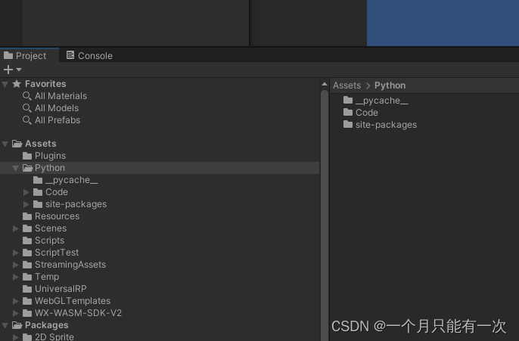519x341 pixels.
Task: Click the folder tree vertical scrollbar
Action: point(325,215)
